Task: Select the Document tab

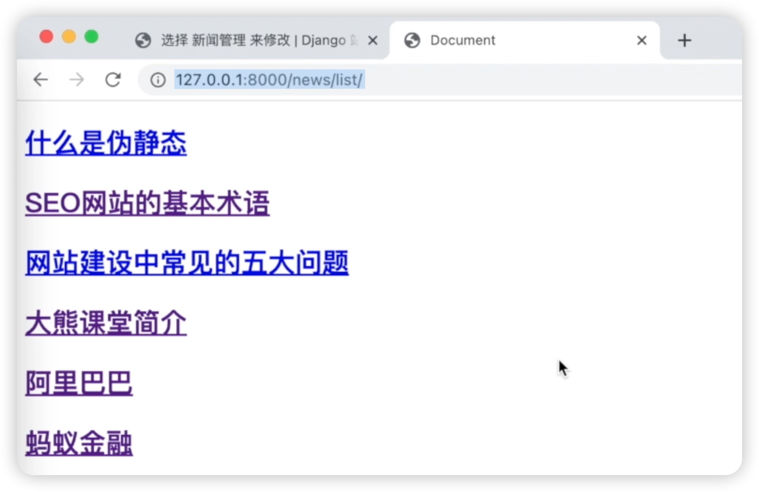Action: coord(524,40)
